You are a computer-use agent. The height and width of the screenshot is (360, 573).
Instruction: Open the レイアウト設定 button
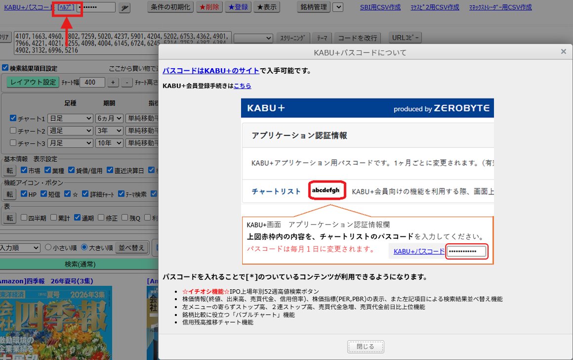click(x=33, y=82)
